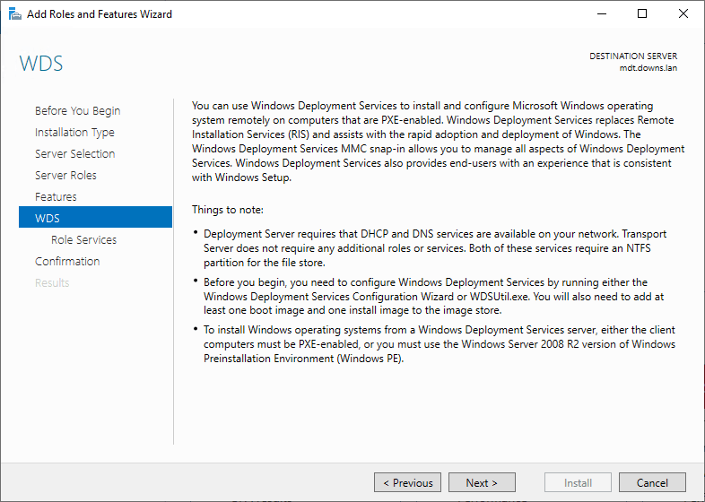Close the Add Roles and Features Wizard
This screenshot has width=705, height=502.
683,13
